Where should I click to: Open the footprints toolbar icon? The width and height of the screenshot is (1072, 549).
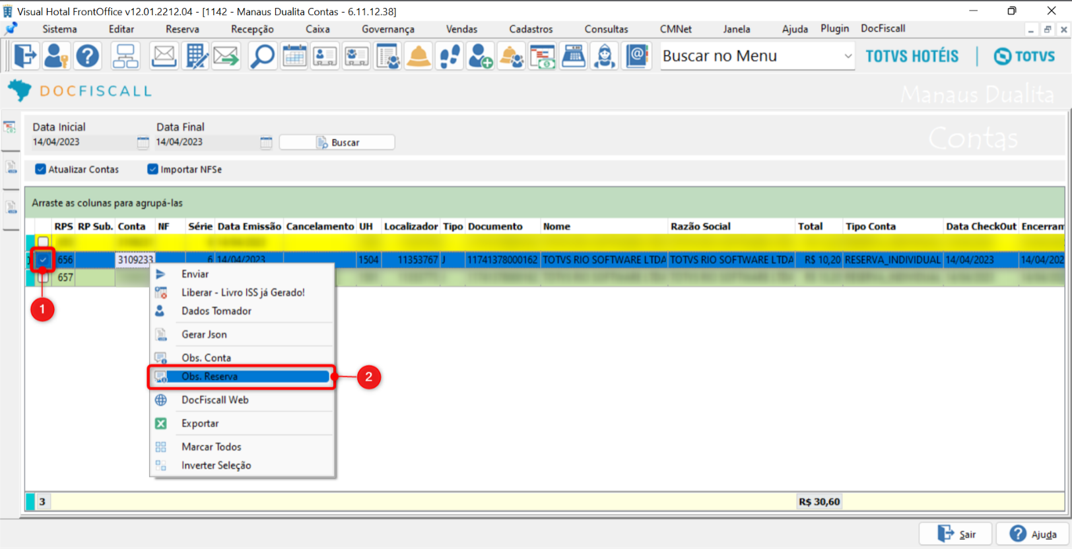tap(450, 56)
